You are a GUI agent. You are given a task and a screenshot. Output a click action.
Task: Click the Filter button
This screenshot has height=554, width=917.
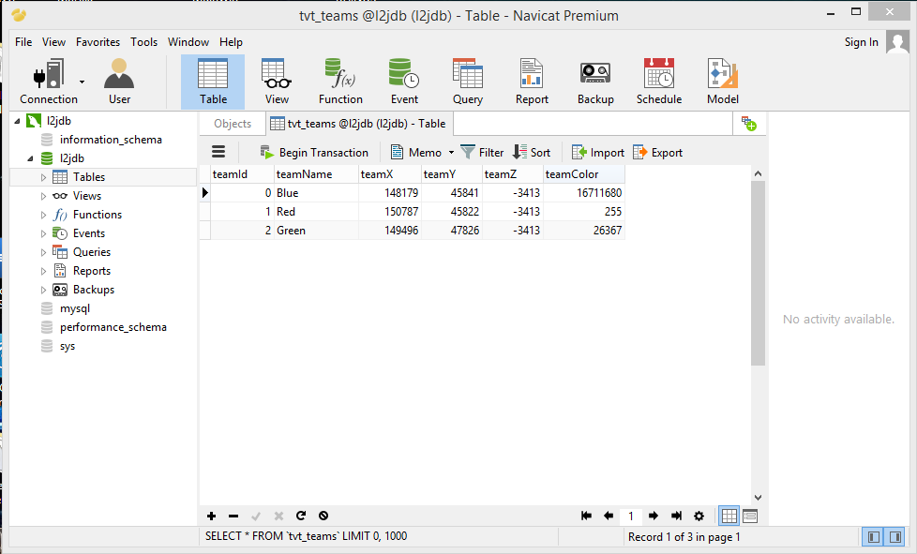pos(482,153)
